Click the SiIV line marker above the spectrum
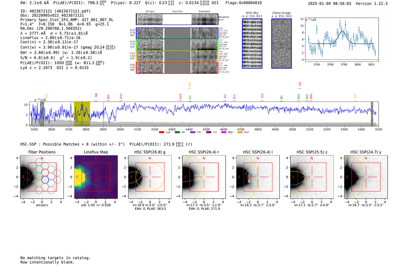Screen dimensions: 408x278 pos(180,97)
